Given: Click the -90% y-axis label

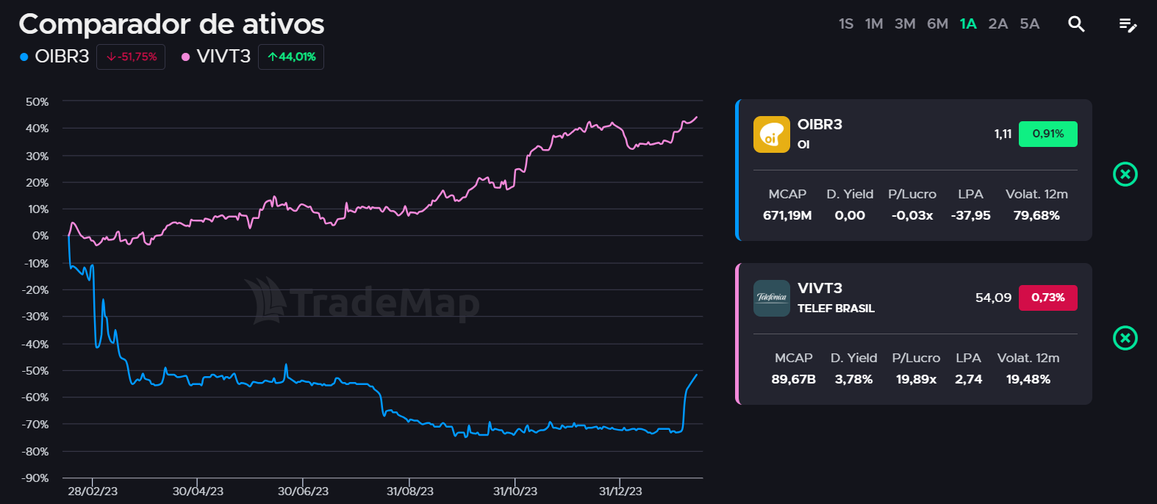Looking at the screenshot, I should (x=35, y=478).
